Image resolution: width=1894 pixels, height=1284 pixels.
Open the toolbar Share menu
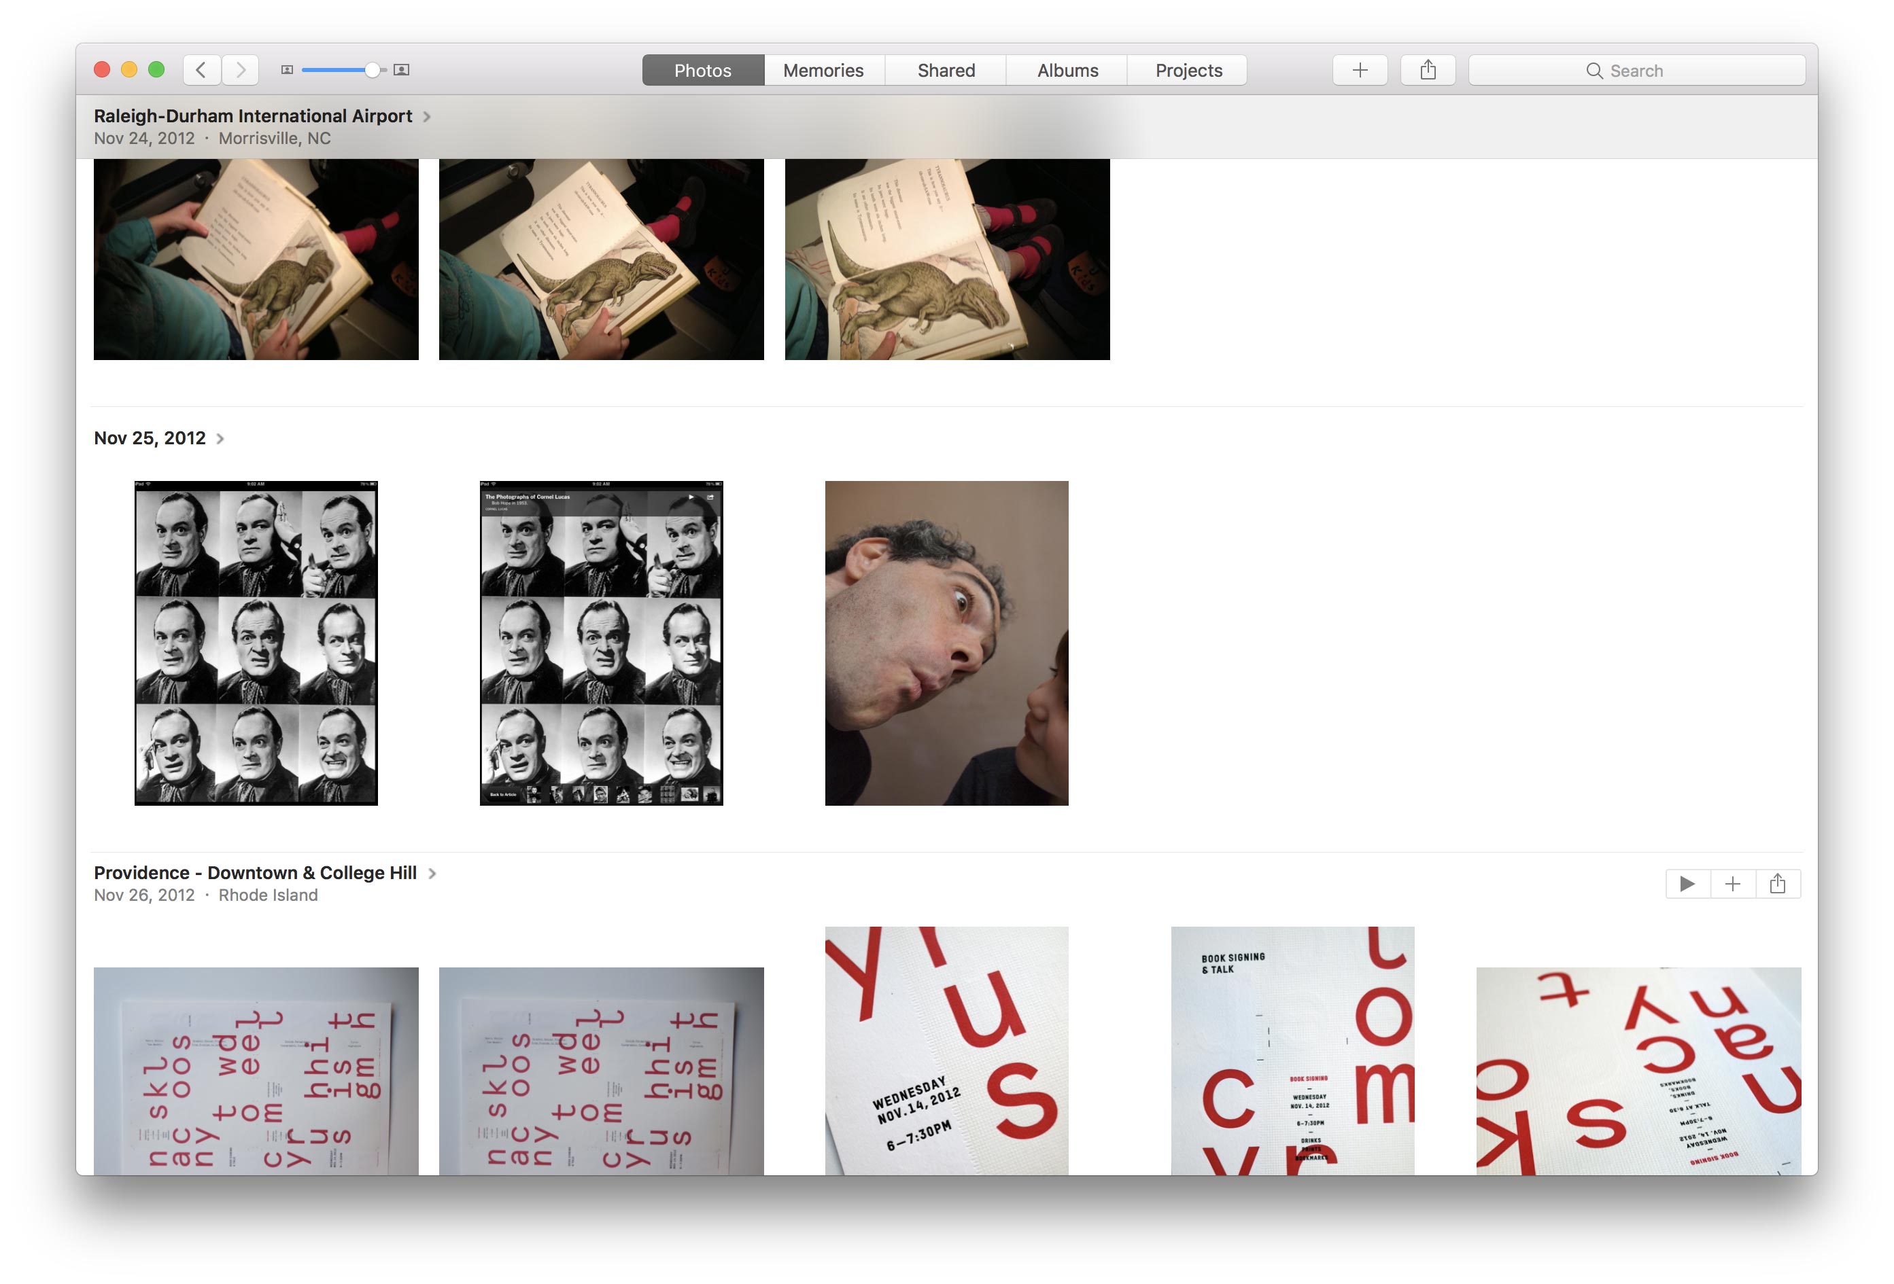pos(1428,70)
